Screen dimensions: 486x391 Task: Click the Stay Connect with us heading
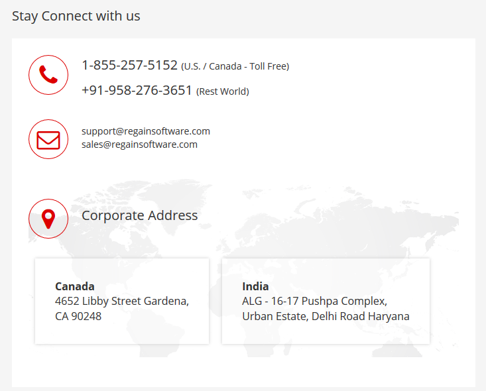tap(76, 16)
